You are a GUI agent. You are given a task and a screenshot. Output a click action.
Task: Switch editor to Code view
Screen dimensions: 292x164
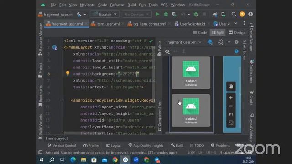200,32
